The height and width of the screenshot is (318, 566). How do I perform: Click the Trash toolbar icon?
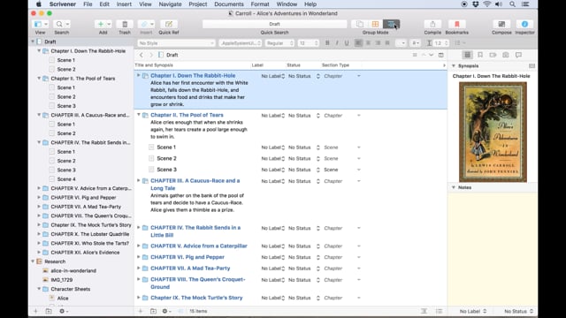[125, 24]
